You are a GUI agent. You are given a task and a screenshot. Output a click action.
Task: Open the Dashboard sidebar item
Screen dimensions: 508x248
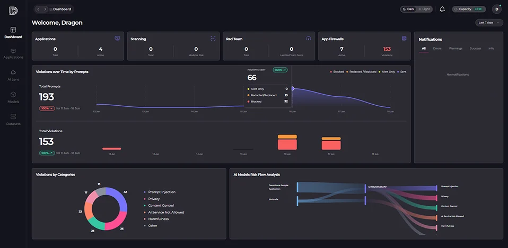[x=13, y=33]
